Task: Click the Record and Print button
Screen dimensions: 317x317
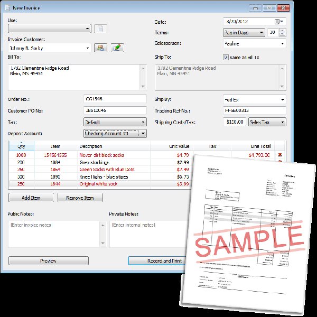Action: coord(157,261)
